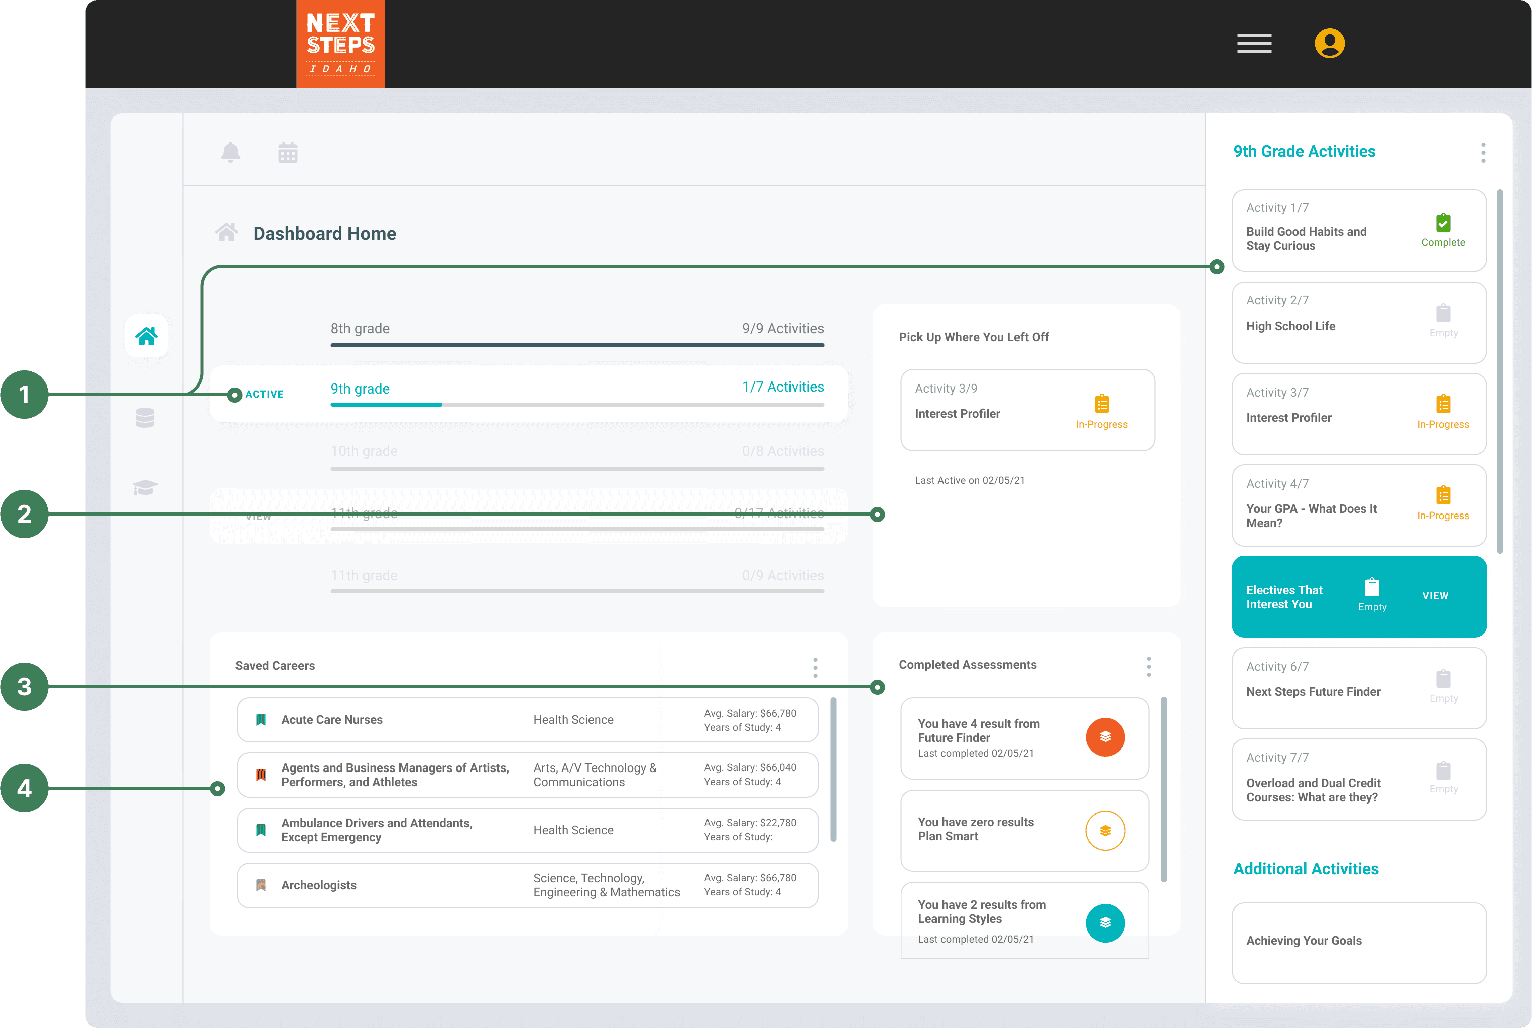The image size is (1532, 1028).
Task: Click the teal Learning Styles results icon
Action: click(1105, 923)
